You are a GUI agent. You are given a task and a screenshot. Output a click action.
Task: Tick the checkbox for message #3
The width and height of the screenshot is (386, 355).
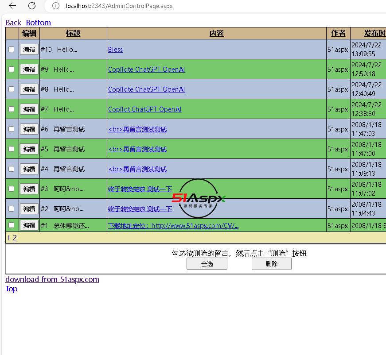coord(12,189)
